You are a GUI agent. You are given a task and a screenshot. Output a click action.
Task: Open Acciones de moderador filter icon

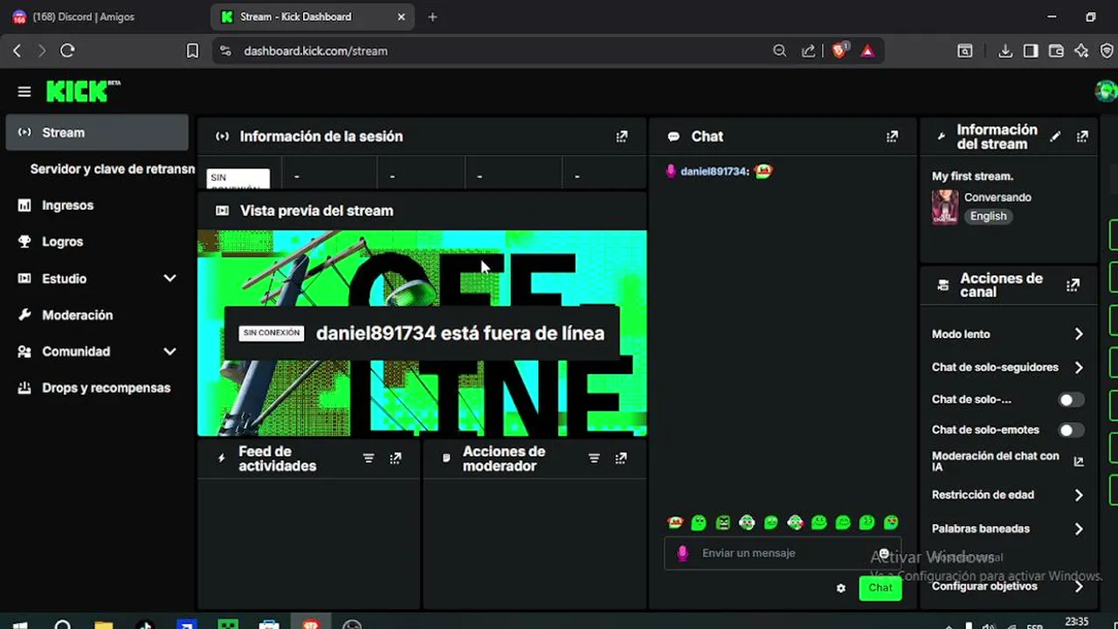594,458
